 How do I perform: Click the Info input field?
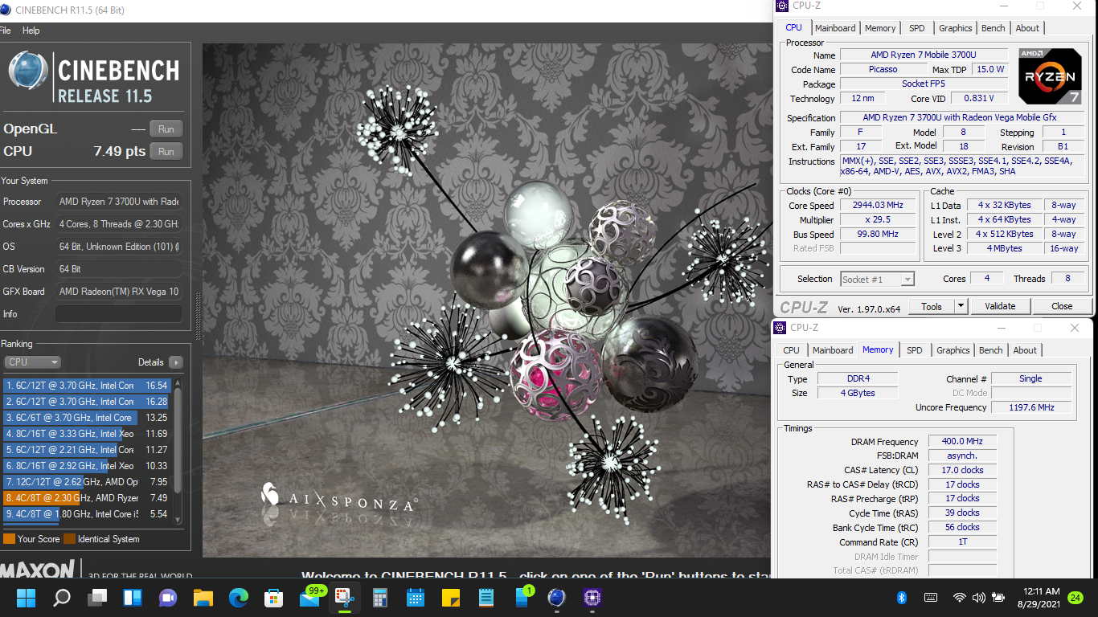119,314
